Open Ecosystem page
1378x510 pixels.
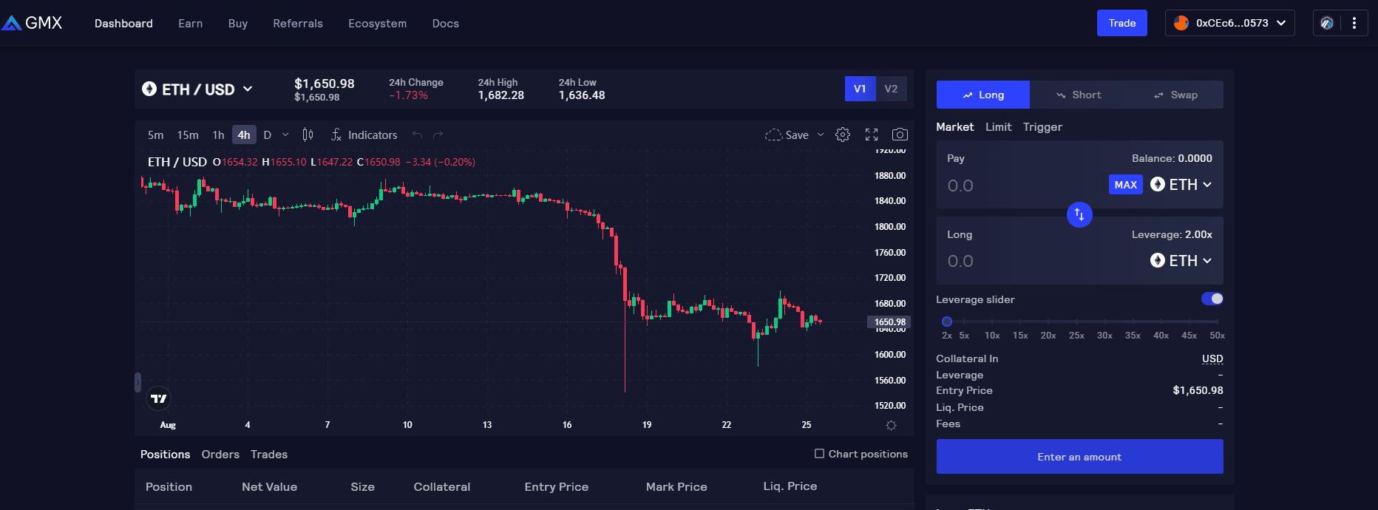tap(377, 24)
